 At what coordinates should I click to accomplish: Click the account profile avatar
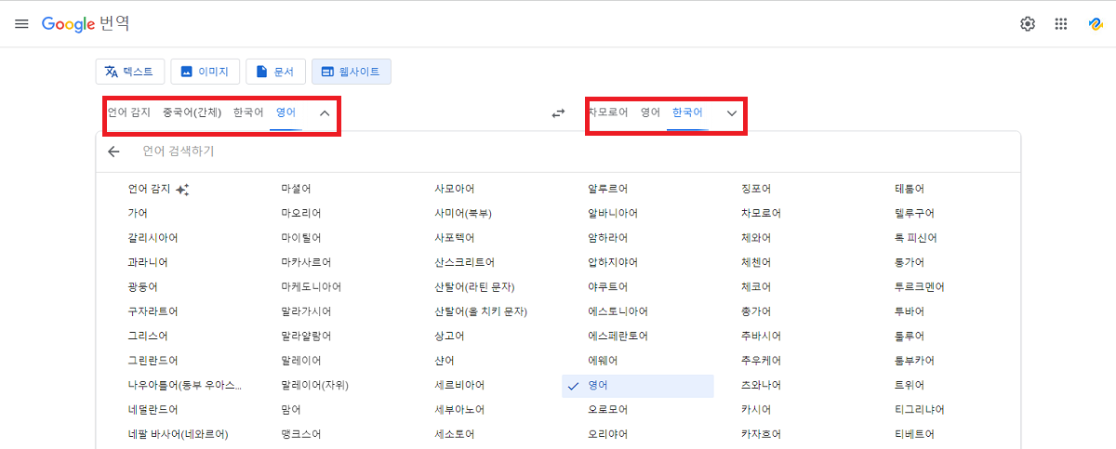1095,24
